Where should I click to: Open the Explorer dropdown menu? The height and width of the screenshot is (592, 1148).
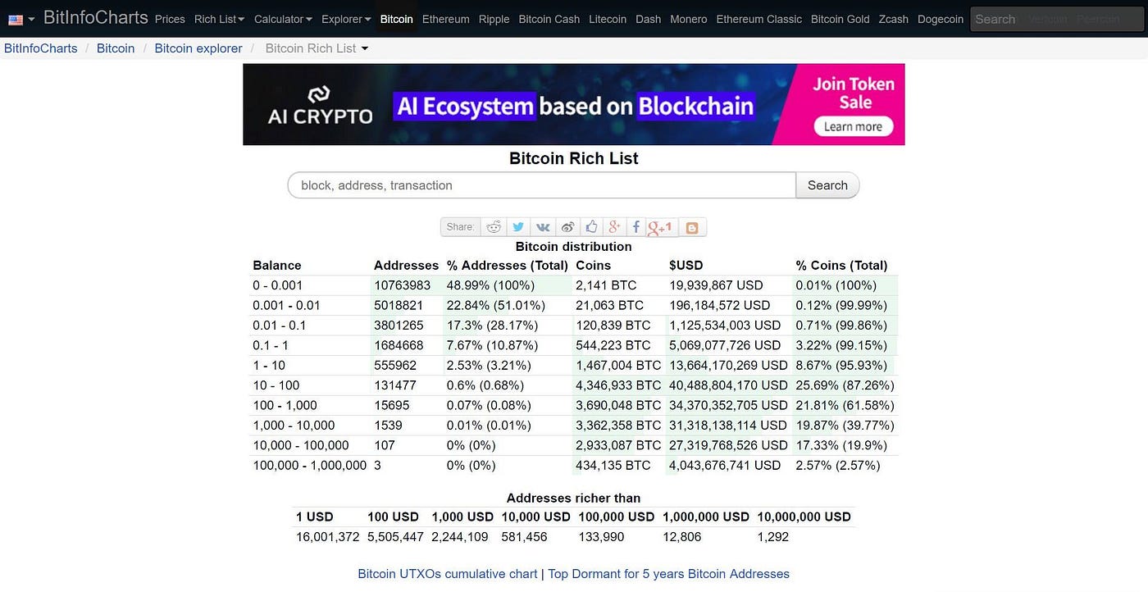tap(345, 19)
